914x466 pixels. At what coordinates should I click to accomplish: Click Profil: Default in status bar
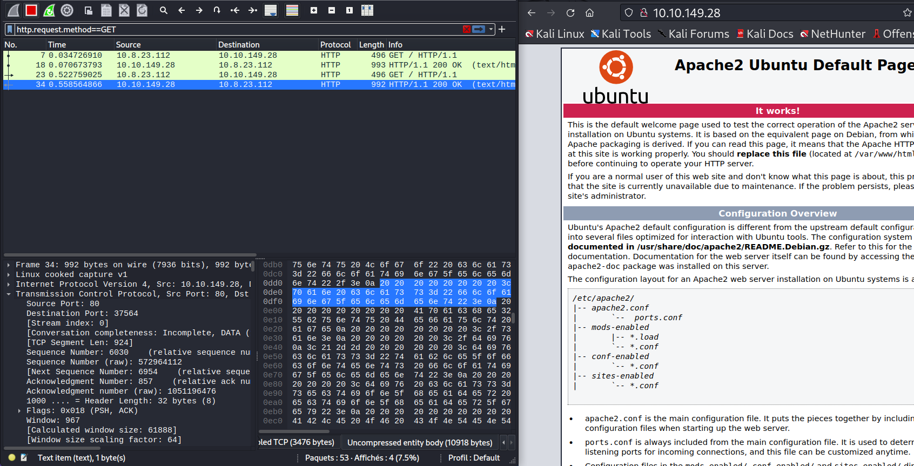[474, 458]
